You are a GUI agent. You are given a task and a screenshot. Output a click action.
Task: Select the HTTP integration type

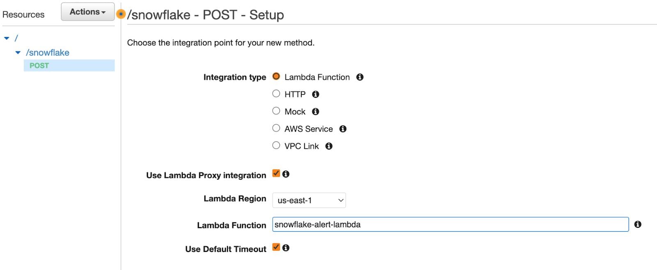pyautogui.click(x=276, y=93)
